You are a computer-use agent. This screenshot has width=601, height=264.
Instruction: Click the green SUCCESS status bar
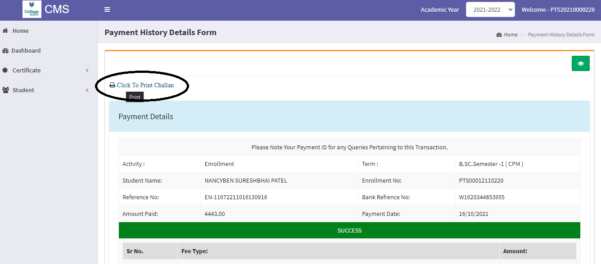click(x=349, y=230)
